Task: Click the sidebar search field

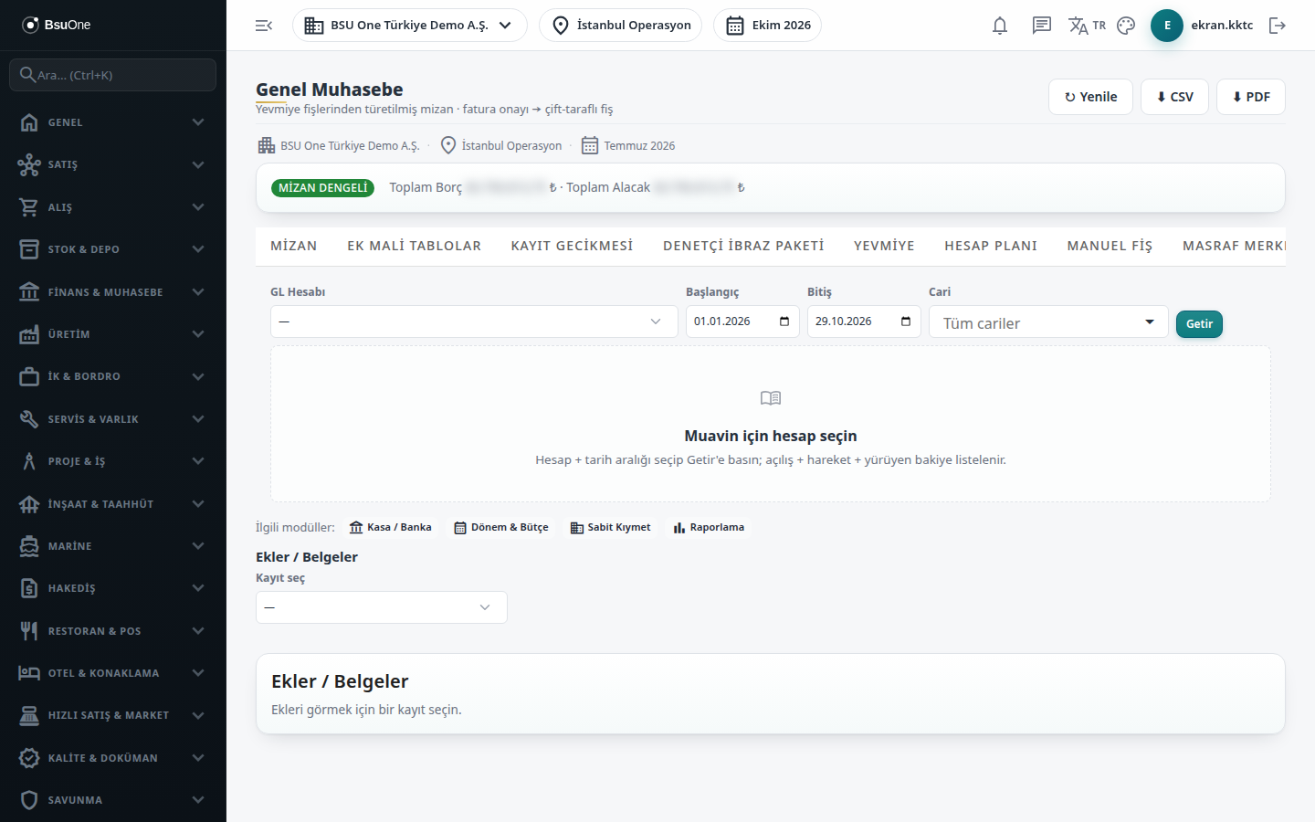Action: [113, 75]
